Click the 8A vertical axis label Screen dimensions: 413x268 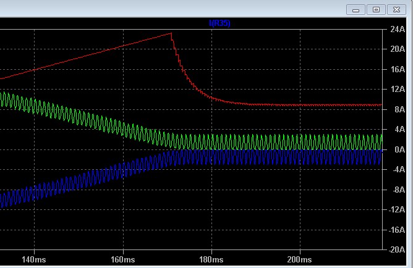click(399, 109)
